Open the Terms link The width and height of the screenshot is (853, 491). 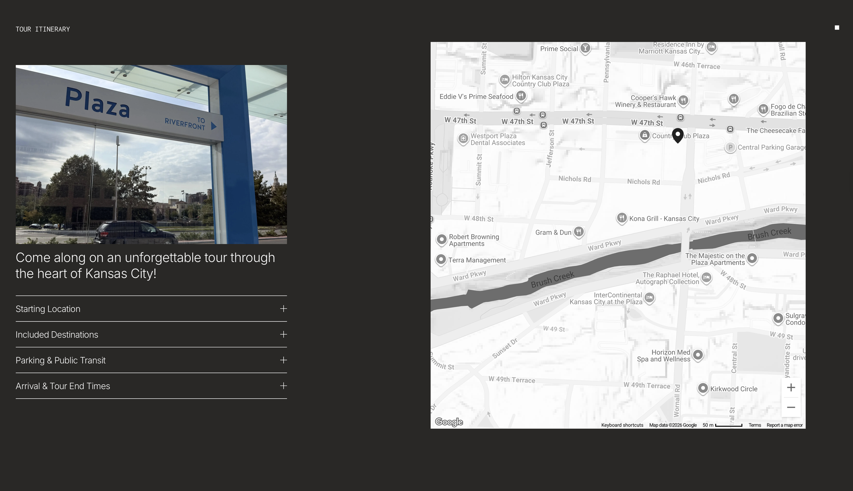coord(755,425)
